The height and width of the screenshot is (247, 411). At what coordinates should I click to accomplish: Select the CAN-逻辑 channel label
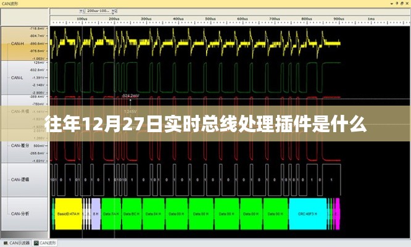20,180
